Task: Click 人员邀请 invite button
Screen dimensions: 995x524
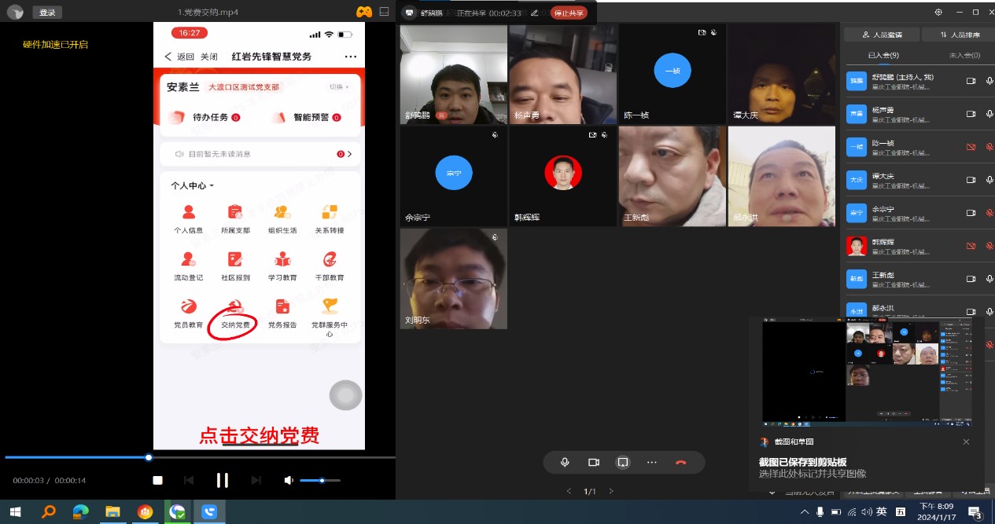Action: [882, 35]
